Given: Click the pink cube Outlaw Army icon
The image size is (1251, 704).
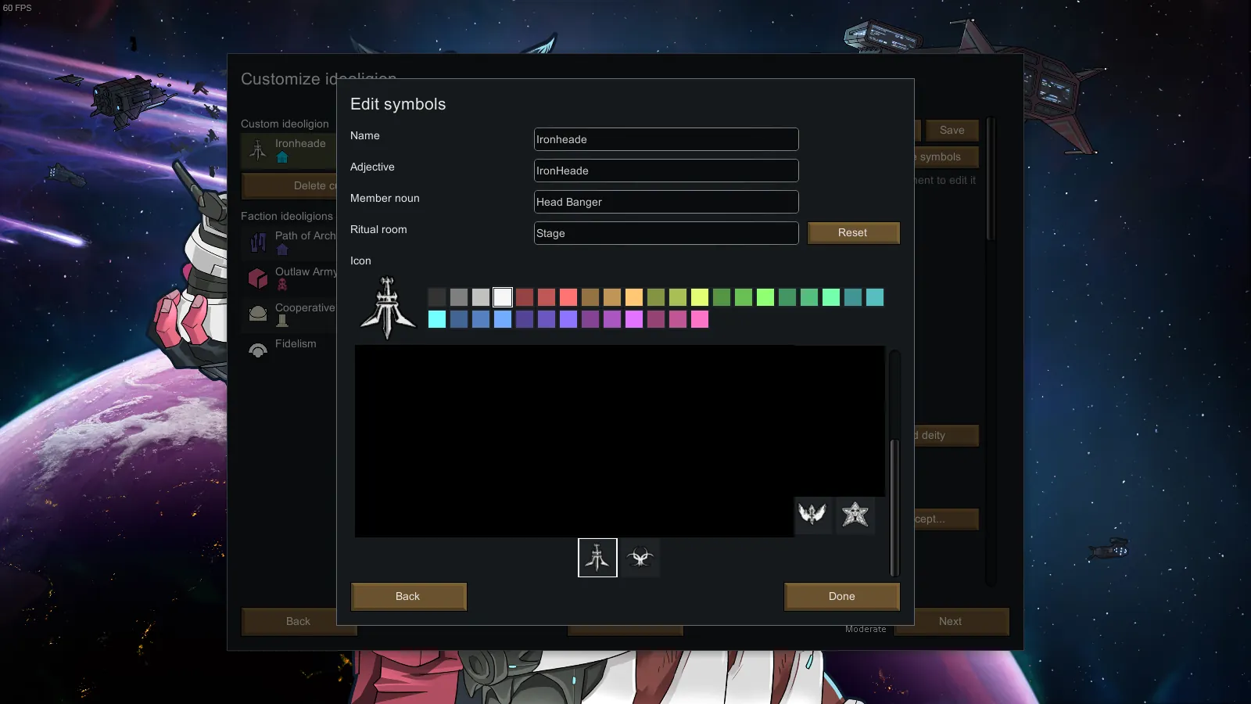Looking at the screenshot, I should 258,278.
